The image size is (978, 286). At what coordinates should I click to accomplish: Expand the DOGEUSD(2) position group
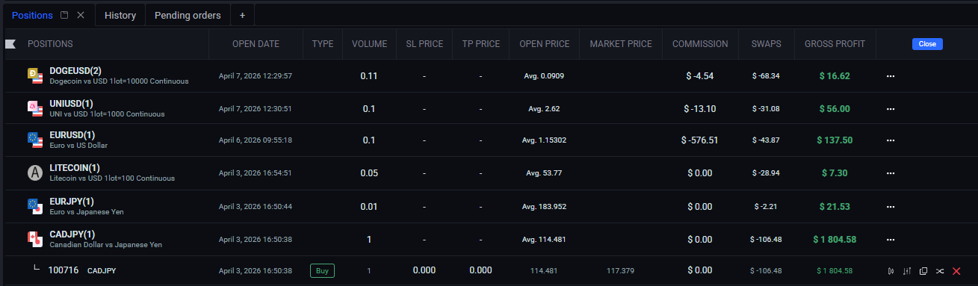tap(76, 71)
